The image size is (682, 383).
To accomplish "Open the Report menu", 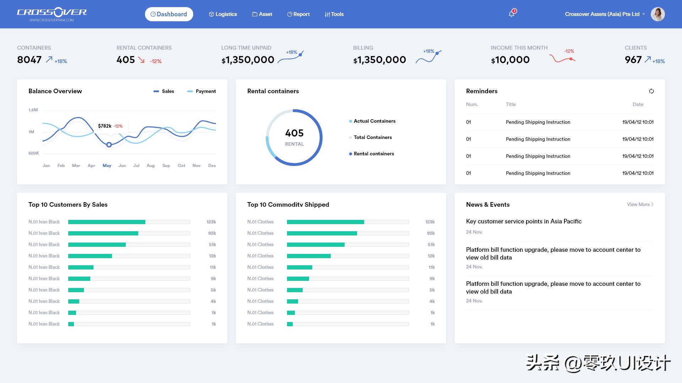I will click(298, 14).
